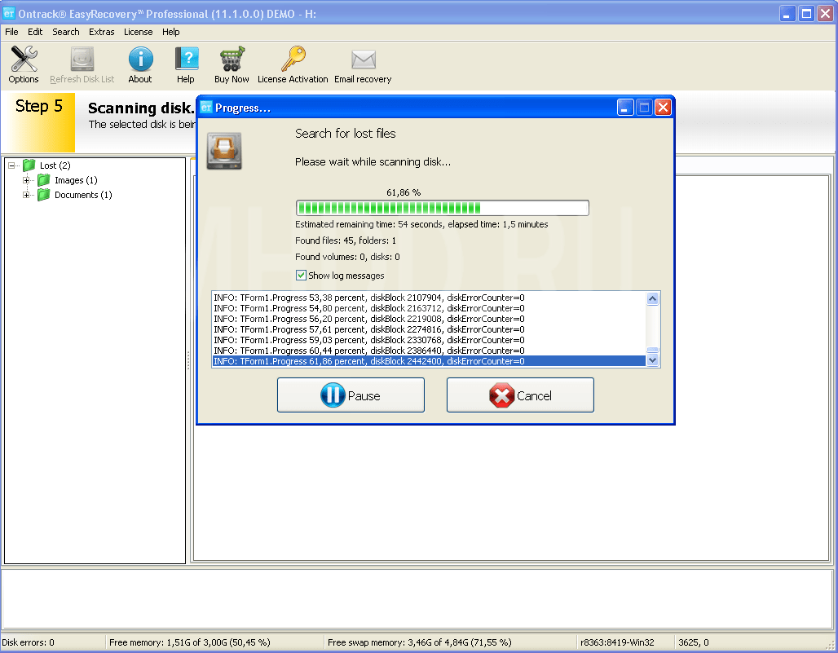Click log list scroll up arrow
Screen dimensions: 838x653
click(653, 298)
